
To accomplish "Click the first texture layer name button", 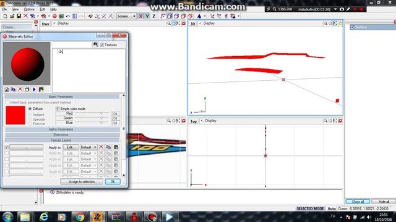I will click(x=26, y=147).
